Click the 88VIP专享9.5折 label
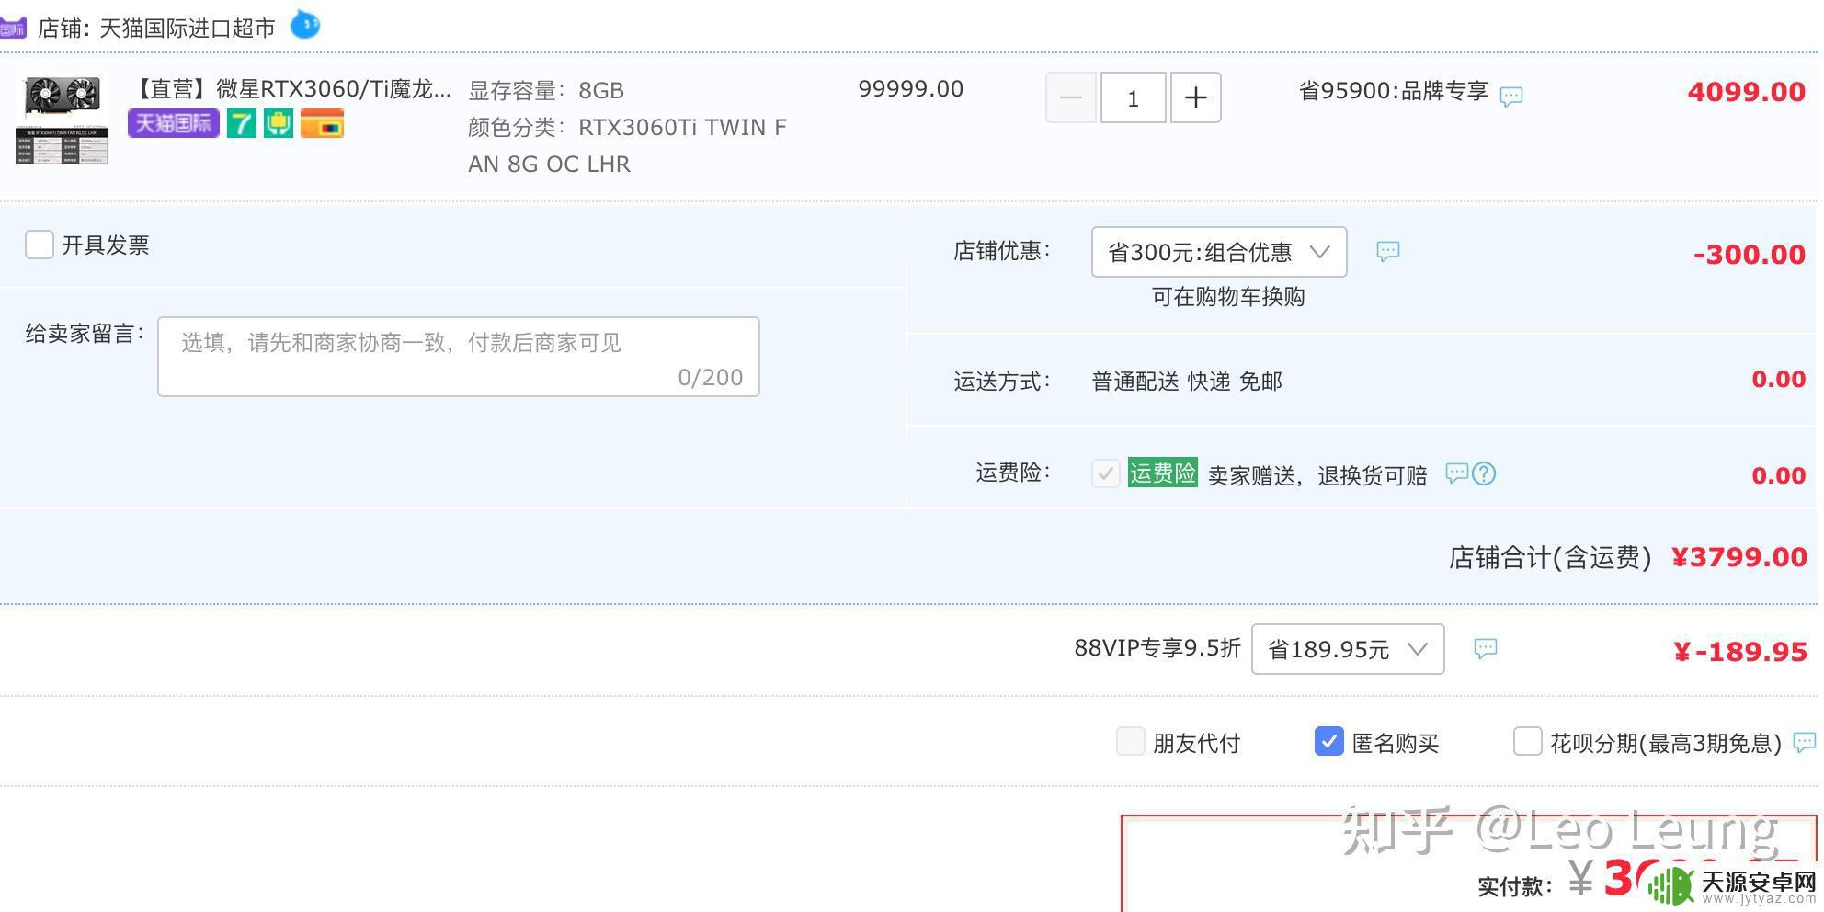 click(x=1157, y=648)
